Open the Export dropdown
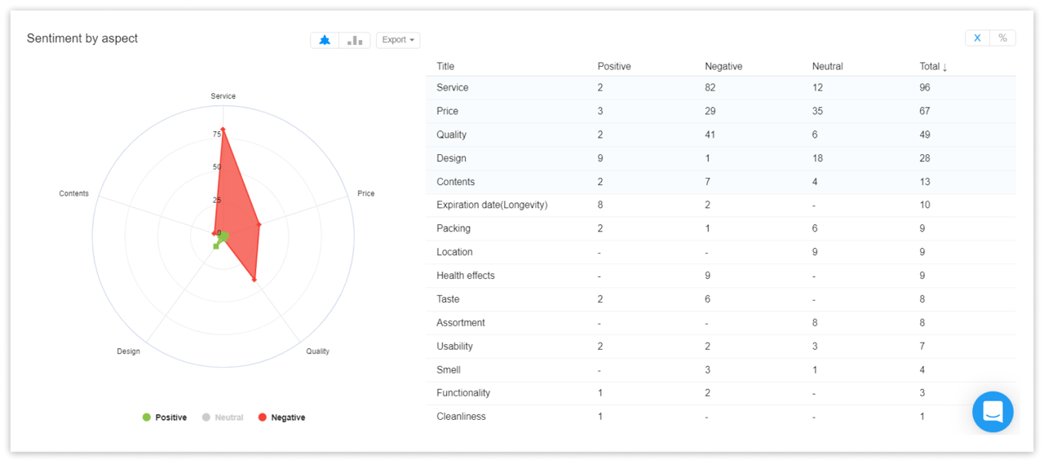 398,40
